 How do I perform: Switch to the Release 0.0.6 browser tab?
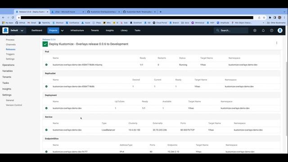(31, 12)
